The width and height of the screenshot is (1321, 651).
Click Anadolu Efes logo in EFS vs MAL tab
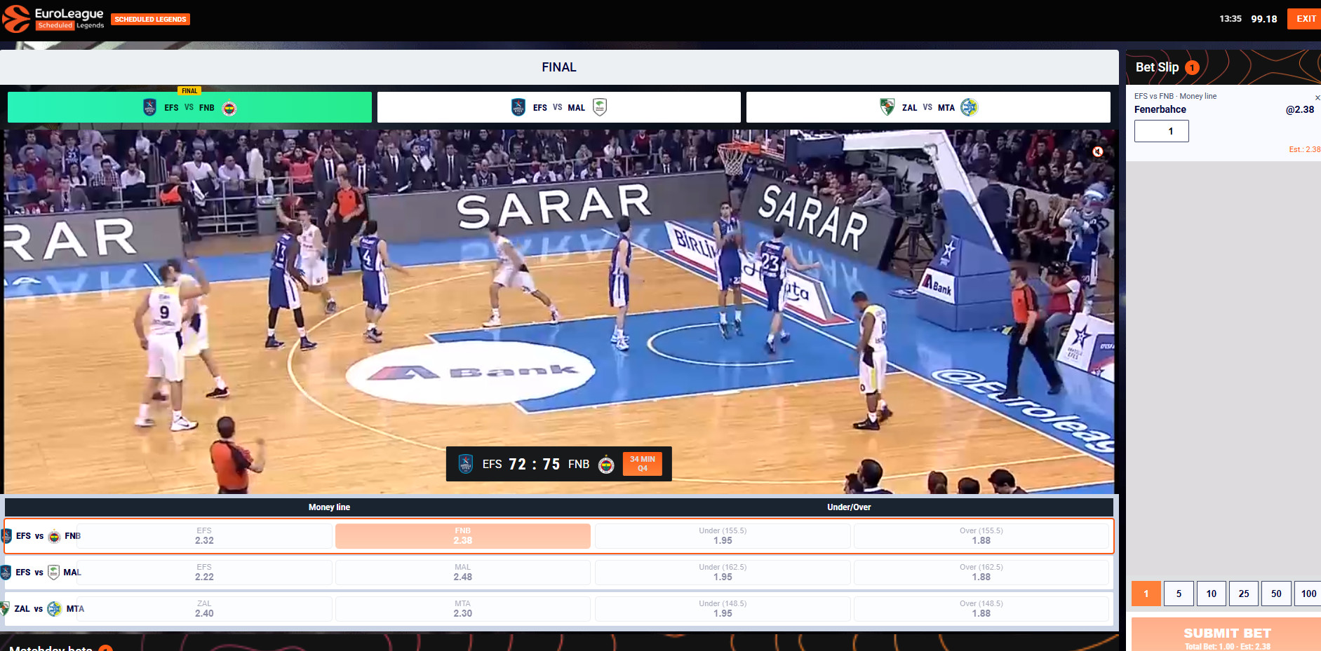(518, 107)
